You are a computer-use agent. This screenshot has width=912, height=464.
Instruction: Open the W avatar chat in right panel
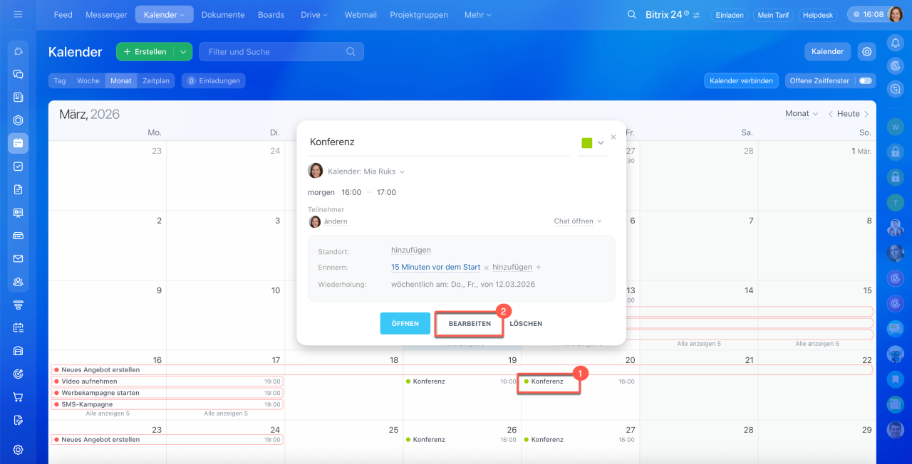[896, 127]
